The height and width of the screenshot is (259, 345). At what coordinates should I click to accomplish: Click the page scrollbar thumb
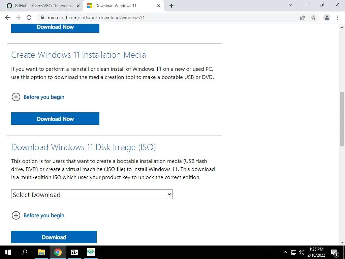342,119
